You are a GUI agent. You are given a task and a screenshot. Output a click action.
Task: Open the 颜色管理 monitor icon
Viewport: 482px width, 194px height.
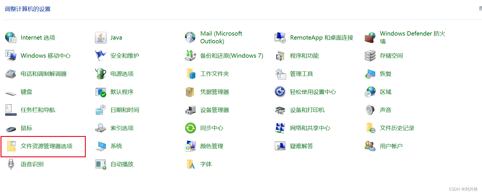pos(191,146)
